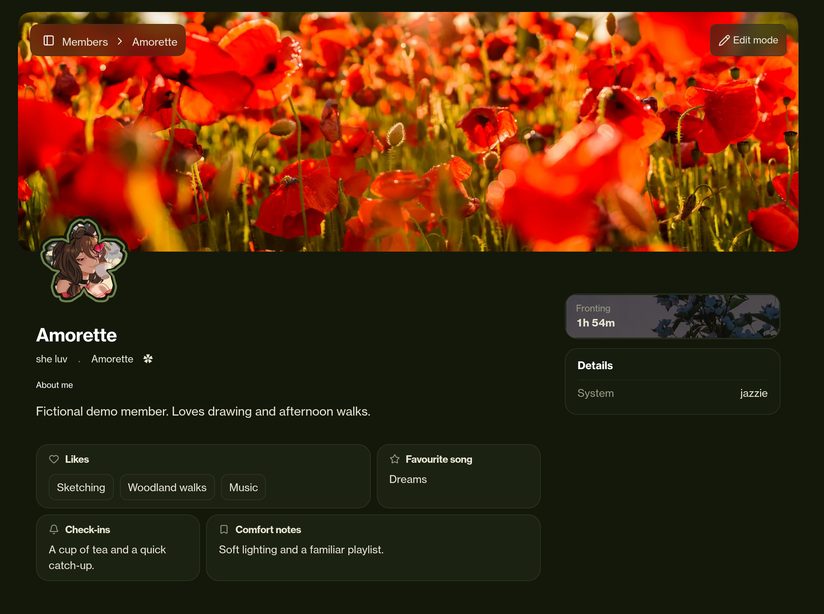
Task: Toggle the sidebar panel icon
Action: (x=49, y=40)
